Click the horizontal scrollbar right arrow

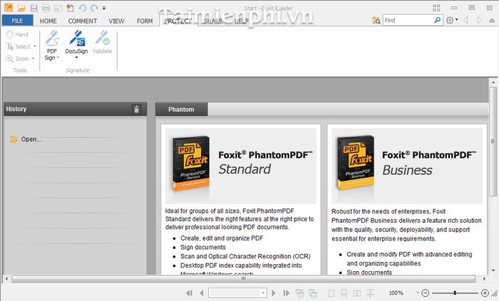point(484,279)
